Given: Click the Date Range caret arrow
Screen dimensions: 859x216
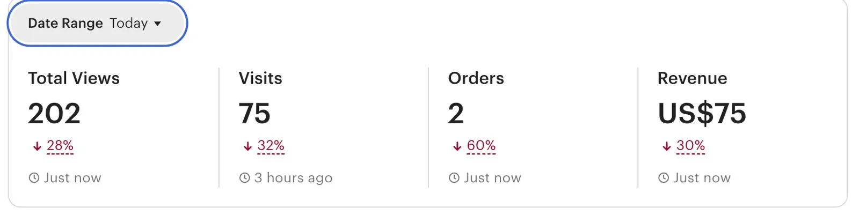Looking at the screenshot, I should [x=157, y=24].
